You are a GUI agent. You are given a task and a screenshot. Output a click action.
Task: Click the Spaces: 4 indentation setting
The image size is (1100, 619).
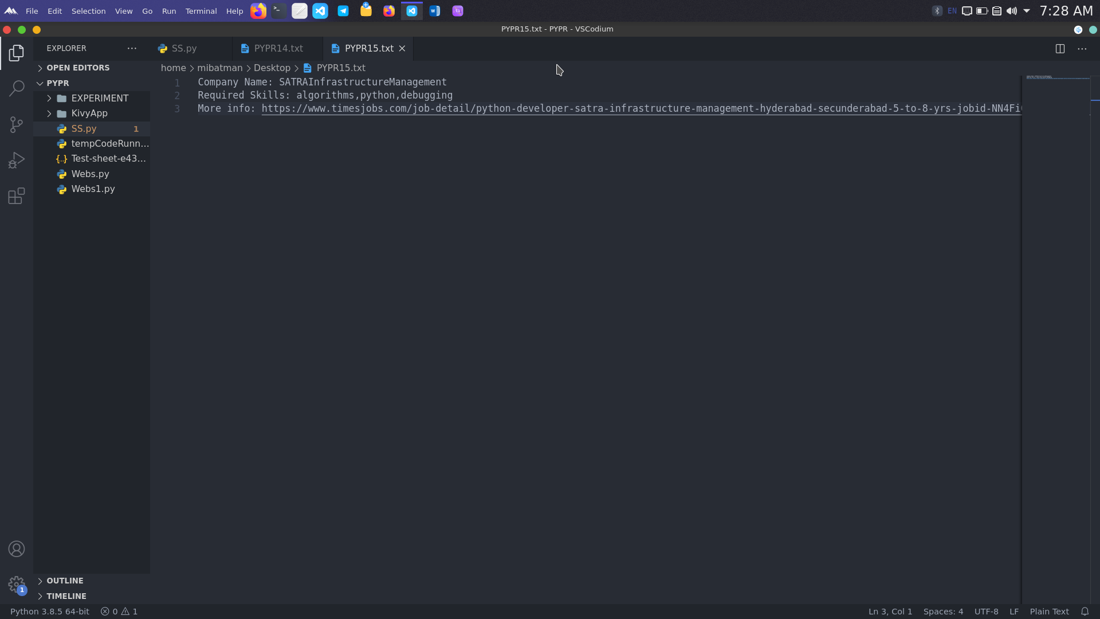pyautogui.click(x=943, y=612)
